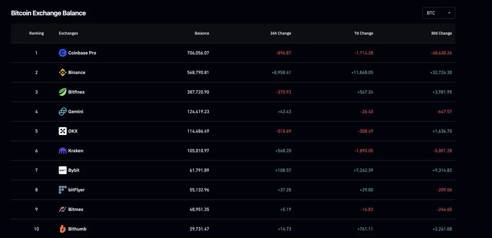
Task: Select Bybit balance 61,791.89
Action: coord(199,170)
